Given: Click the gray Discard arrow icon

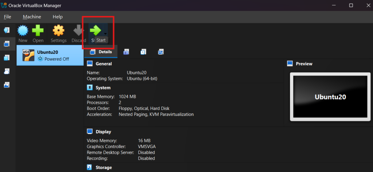Looking at the screenshot, I should [79, 31].
